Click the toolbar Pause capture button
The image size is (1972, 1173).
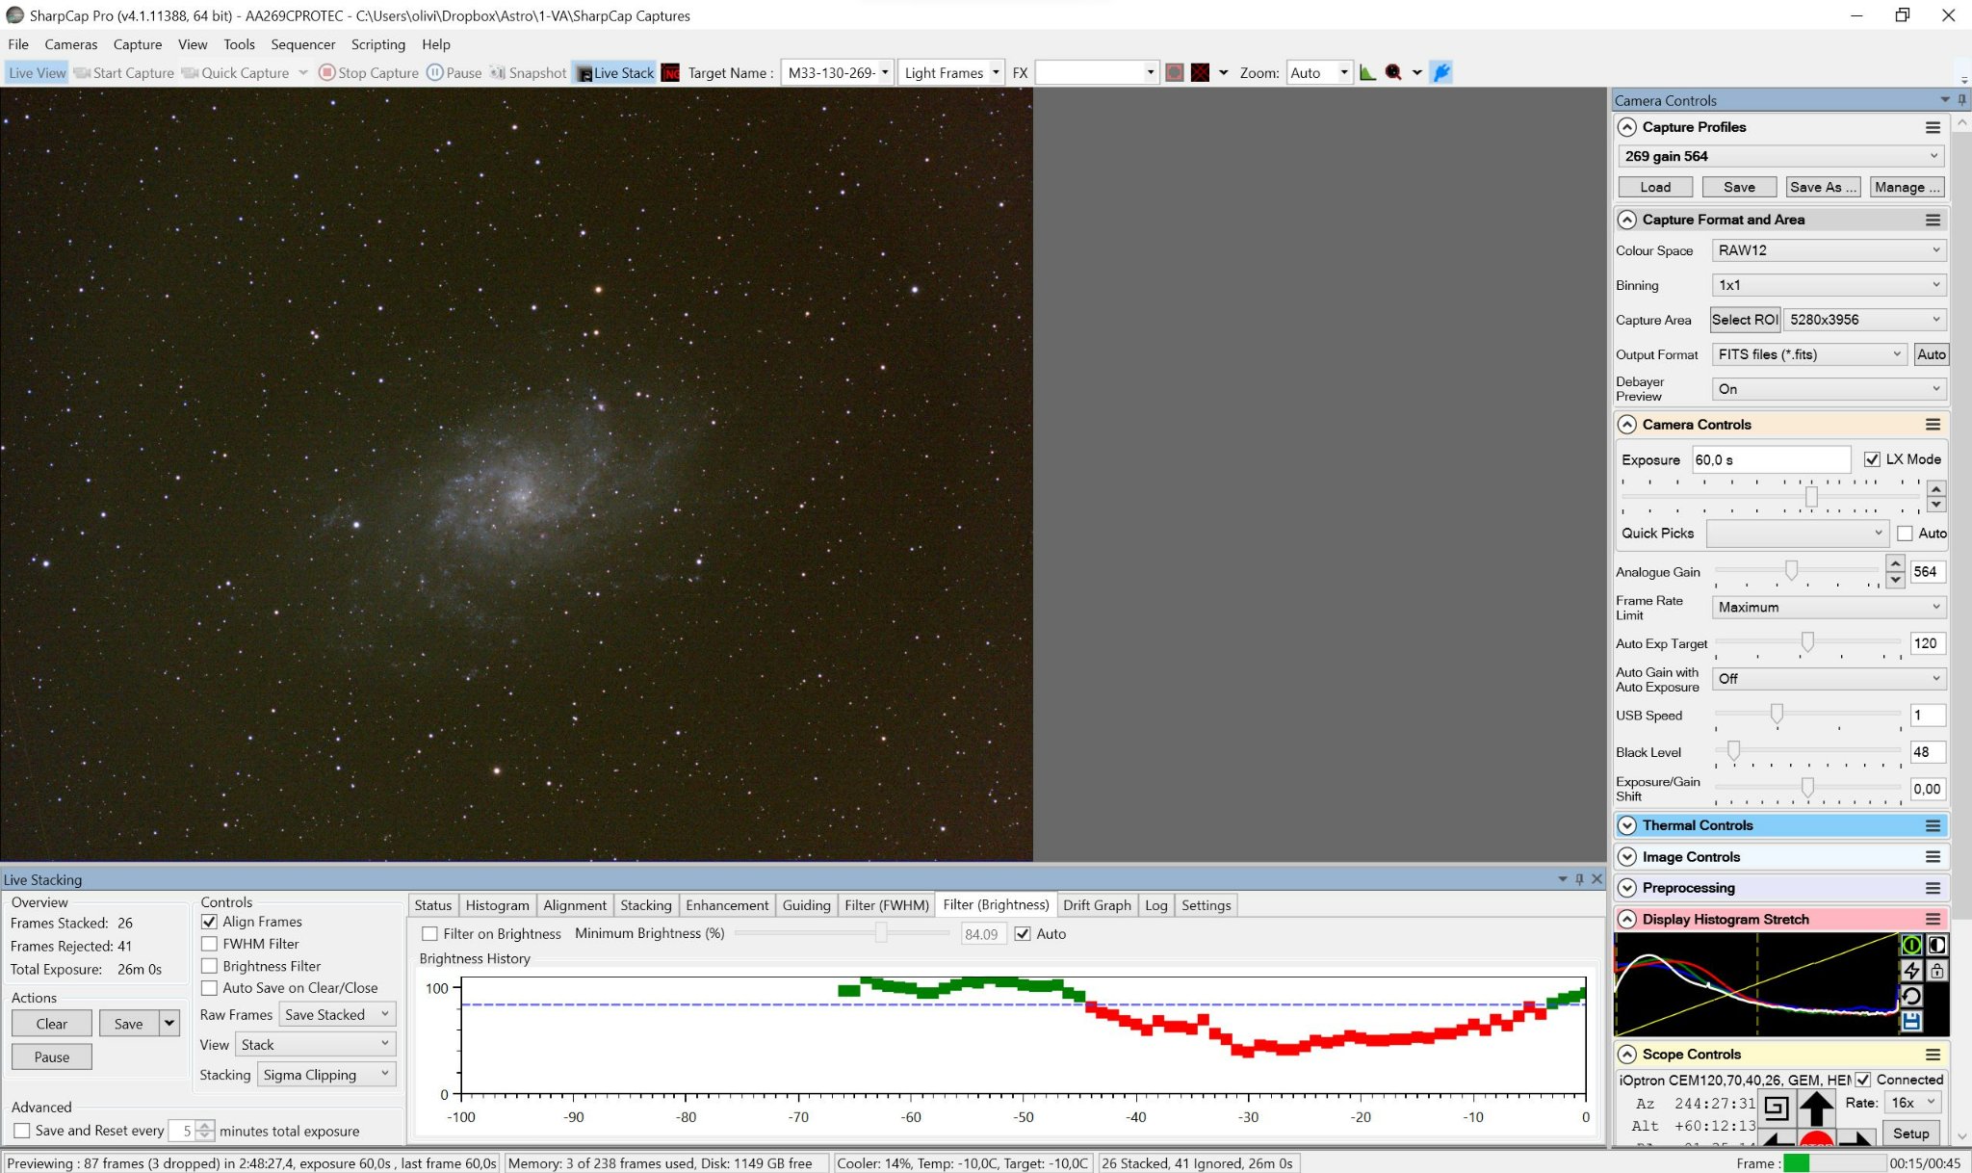(454, 72)
